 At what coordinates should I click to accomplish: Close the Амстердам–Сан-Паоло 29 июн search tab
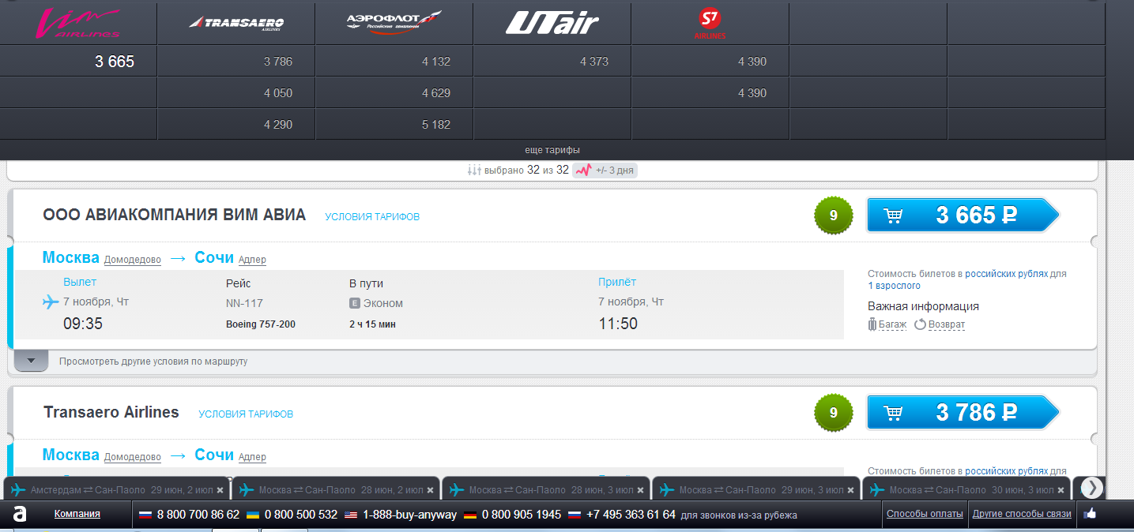[220, 490]
